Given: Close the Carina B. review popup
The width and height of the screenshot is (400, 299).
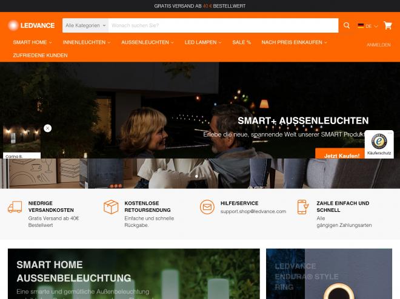Looking at the screenshot, I should tap(47, 128).
